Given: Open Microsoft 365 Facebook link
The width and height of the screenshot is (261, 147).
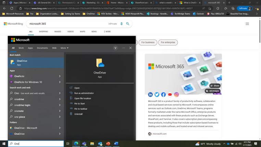Looking at the screenshot, I should click(163, 95).
